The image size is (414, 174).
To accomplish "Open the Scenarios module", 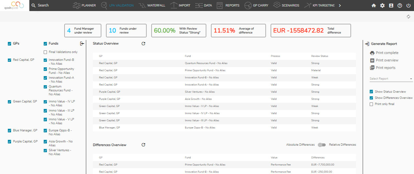I will (286, 6).
